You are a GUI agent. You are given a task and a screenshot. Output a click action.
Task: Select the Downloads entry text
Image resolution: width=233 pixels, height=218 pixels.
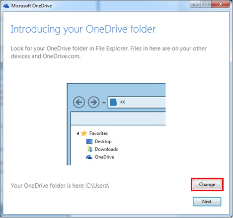click(106, 149)
